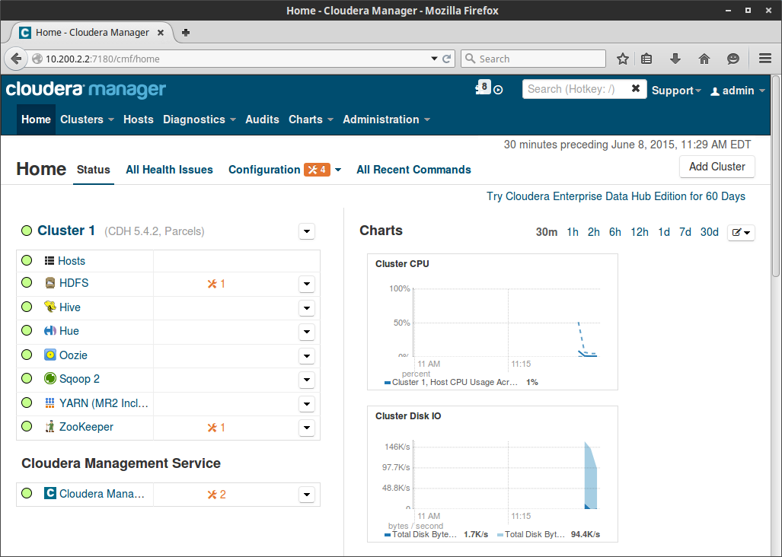This screenshot has height=557, width=782.
Task: Open the admin user menu
Action: coord(738,91)
